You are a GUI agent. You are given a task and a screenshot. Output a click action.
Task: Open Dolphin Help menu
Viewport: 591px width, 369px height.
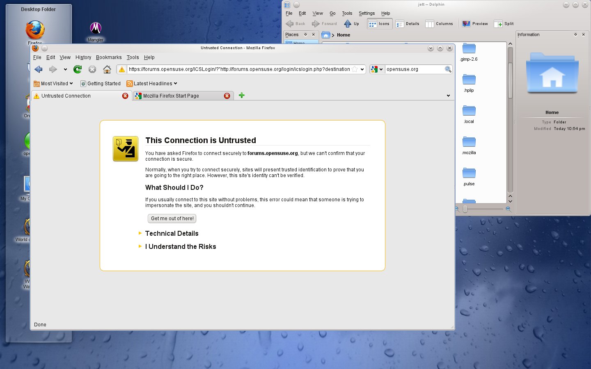pyautogui.click(x=385, y=13)
